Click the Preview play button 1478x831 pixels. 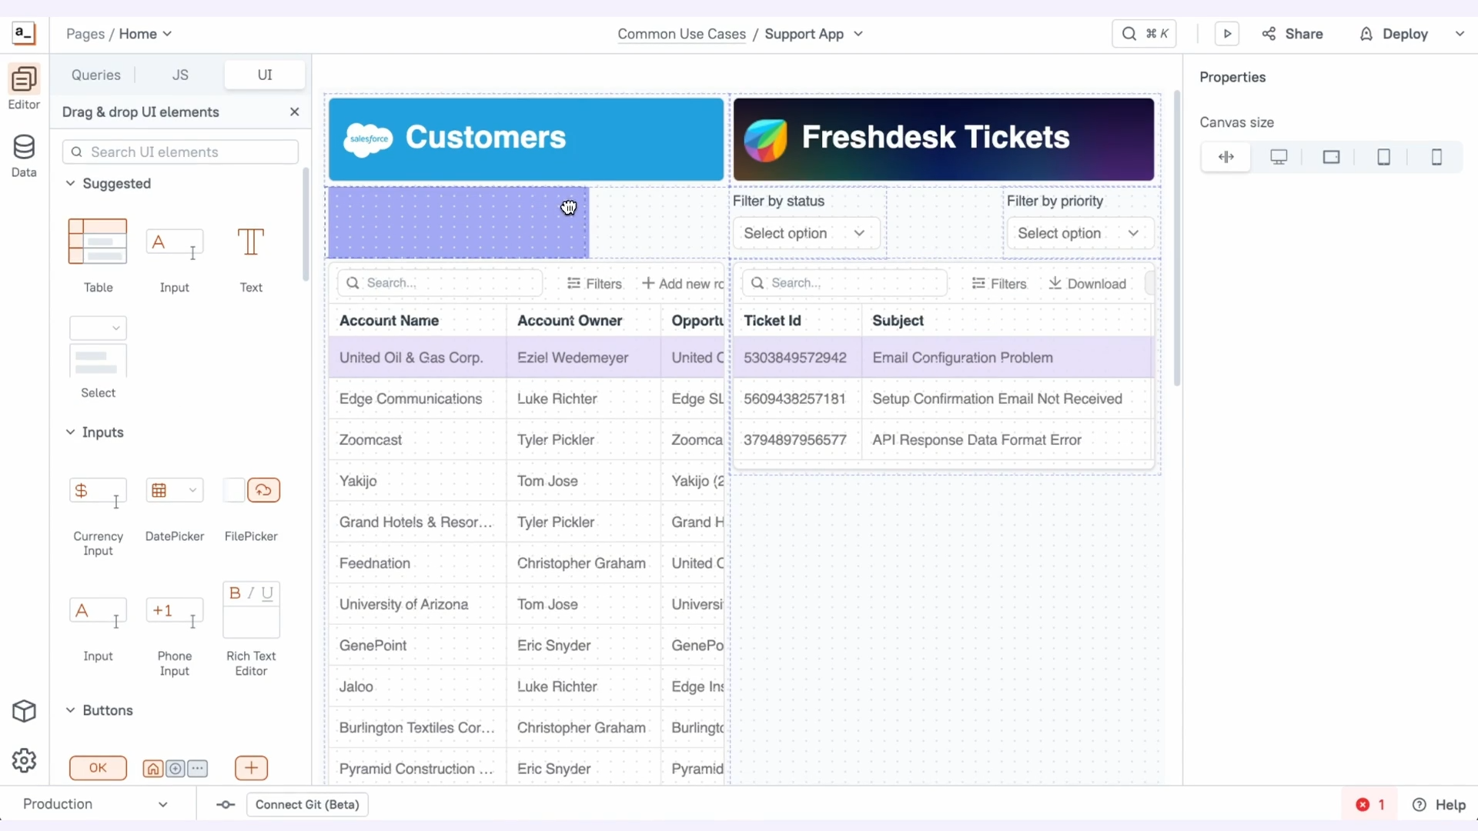click(x=1227, y=34)
